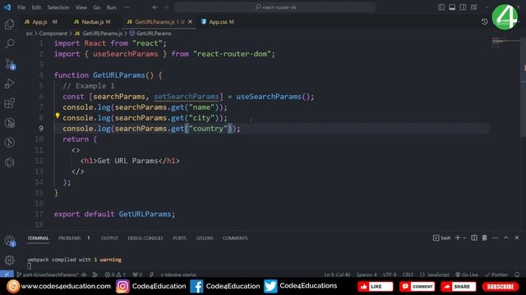Screen dimensions: 526x295
Task: Switch to the PORTS panel tab
Action: pyautogui.click(x=179, y=238)
